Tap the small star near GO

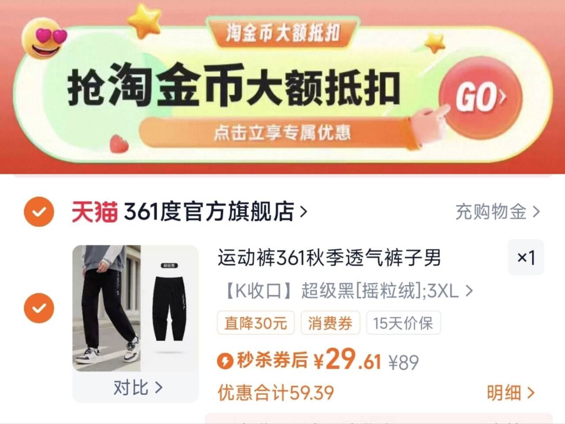tap(434, 43)
